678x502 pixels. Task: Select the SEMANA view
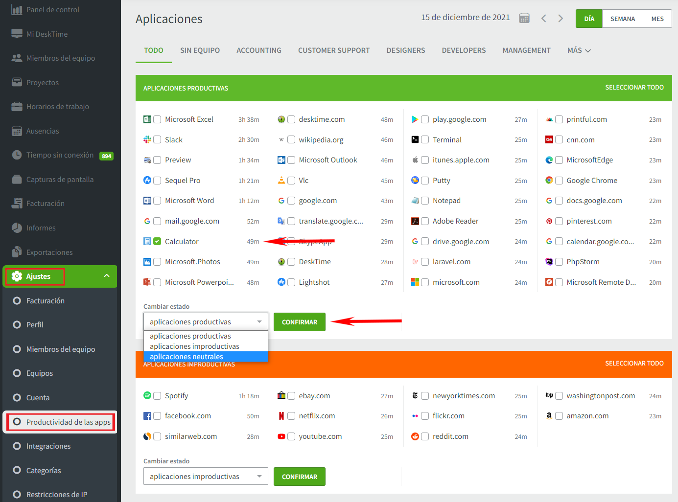point(623,19)
